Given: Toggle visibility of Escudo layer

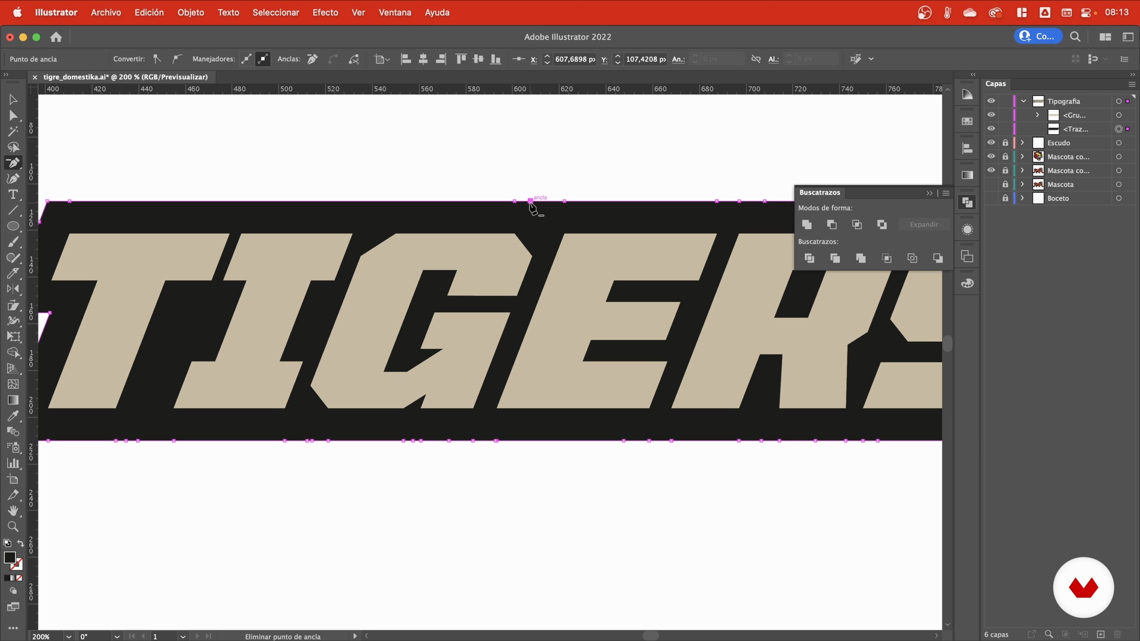Looking at the screenshot, I should [991, 142].
